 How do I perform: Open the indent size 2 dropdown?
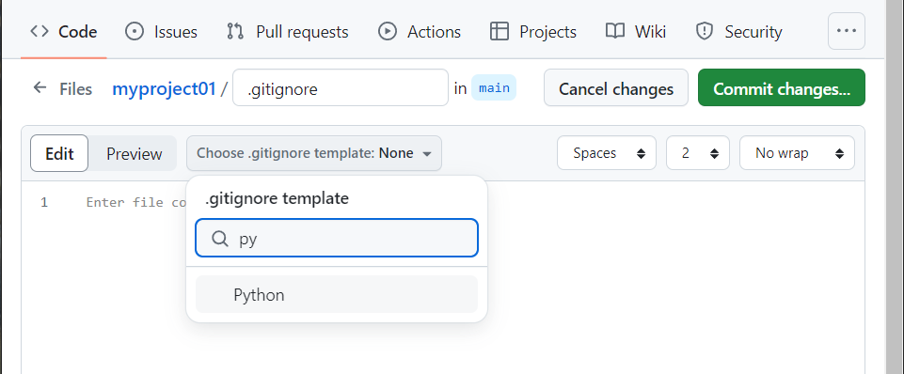click(698, 153)
